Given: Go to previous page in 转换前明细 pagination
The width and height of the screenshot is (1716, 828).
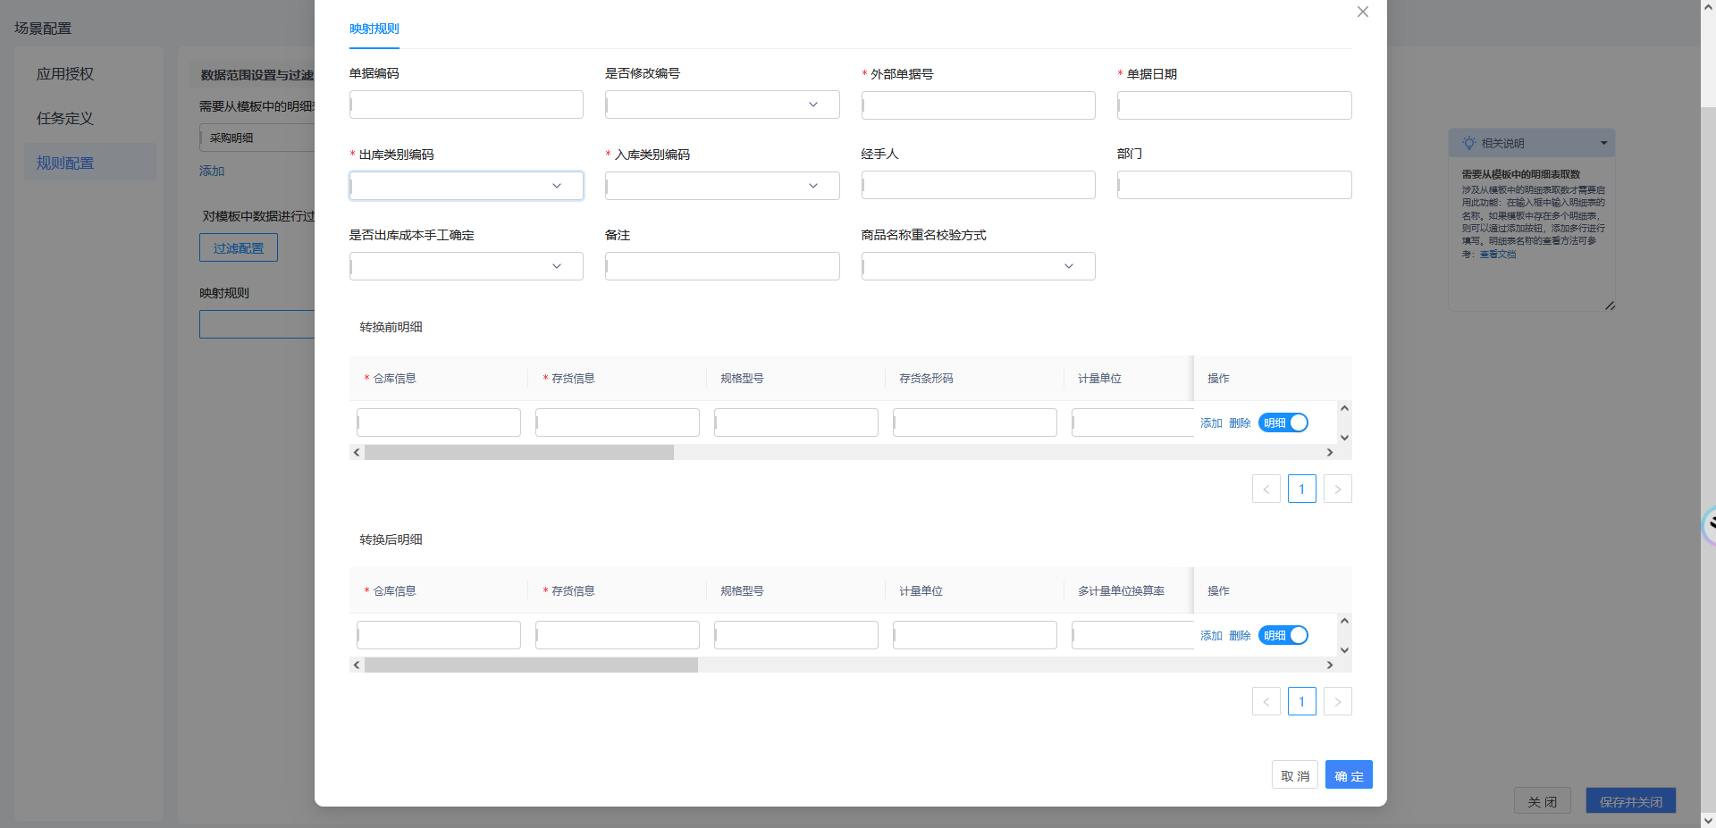Looking at the screenshot, I should pyautogui.click(x=1266, y=489).
